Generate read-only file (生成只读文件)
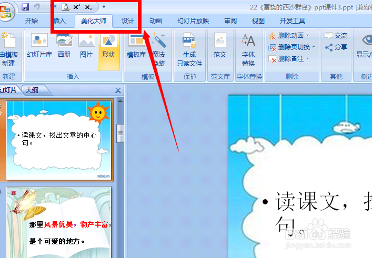This screenshot has width=372, height=258. coord(189,50)
